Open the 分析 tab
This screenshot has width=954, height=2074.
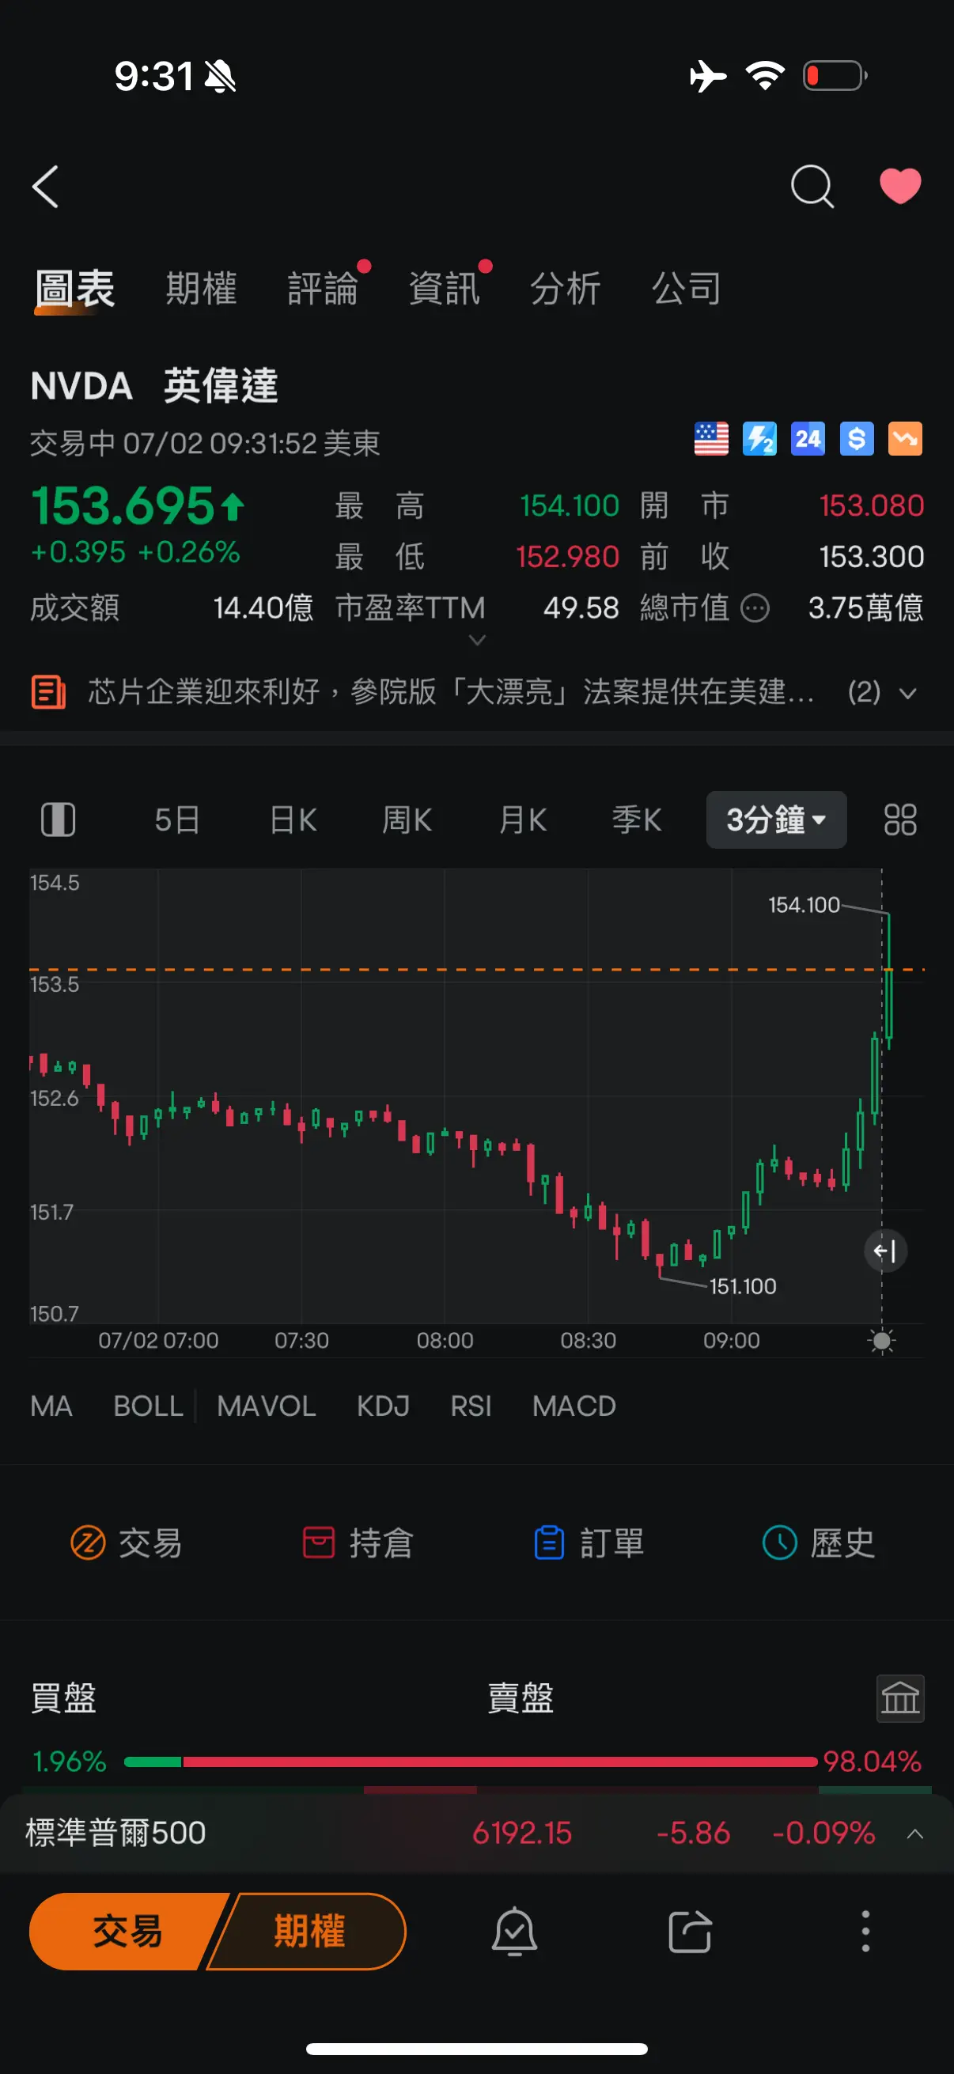click(565, 288)
